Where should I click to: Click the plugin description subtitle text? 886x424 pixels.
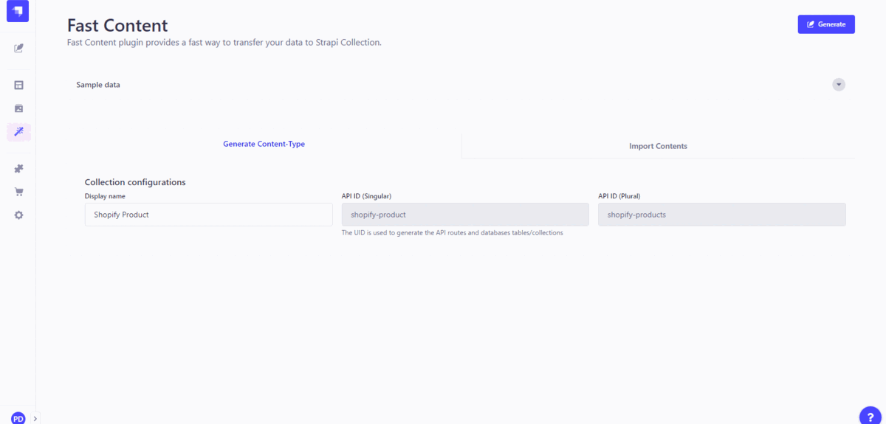point(224,43)
